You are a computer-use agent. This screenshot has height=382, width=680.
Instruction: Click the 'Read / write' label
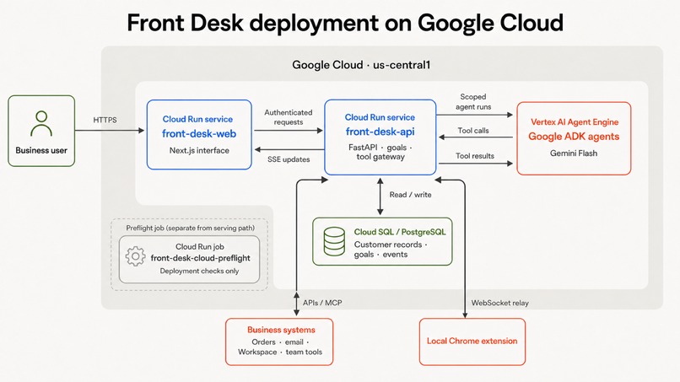click(x=410, y=195)
